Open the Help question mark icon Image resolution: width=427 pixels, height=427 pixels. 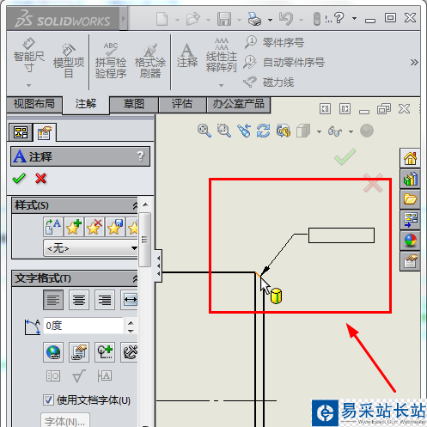click(x=339, y=18)
